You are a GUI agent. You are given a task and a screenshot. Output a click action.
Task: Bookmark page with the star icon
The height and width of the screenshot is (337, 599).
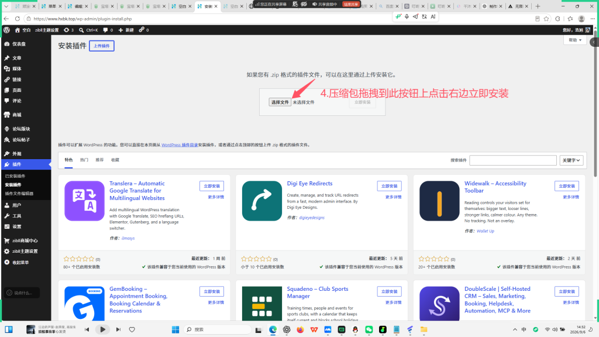[546, 19]
